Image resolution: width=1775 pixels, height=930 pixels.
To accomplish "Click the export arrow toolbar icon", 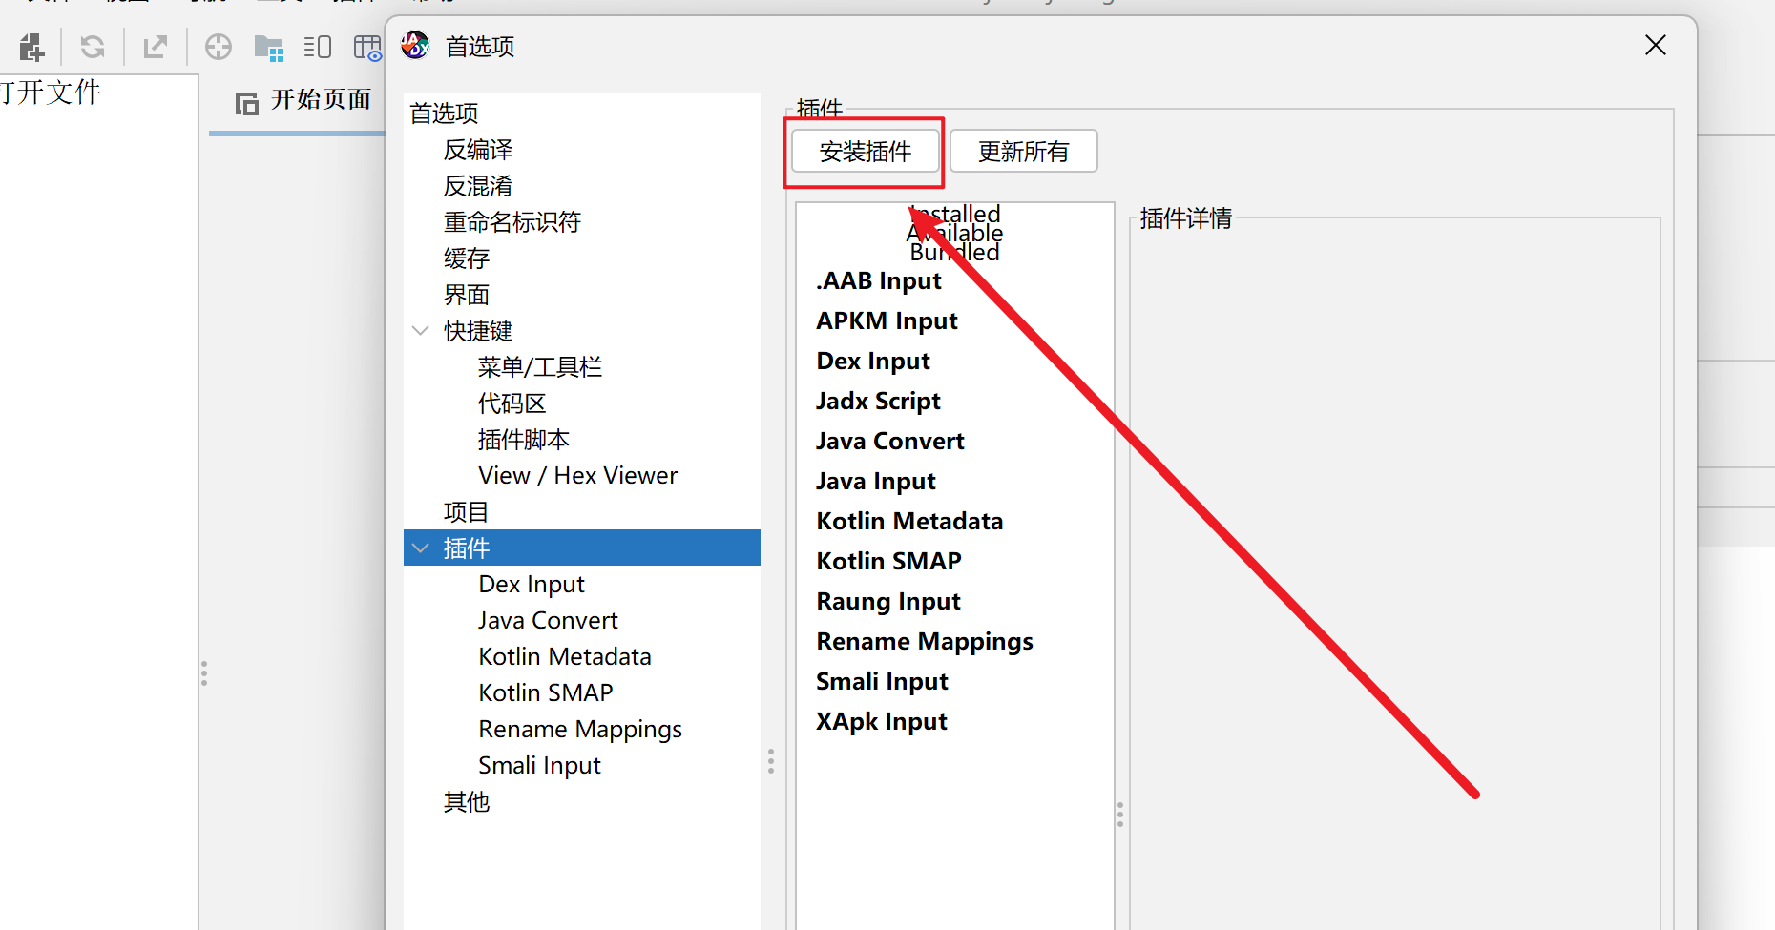I will coord(155,47).
